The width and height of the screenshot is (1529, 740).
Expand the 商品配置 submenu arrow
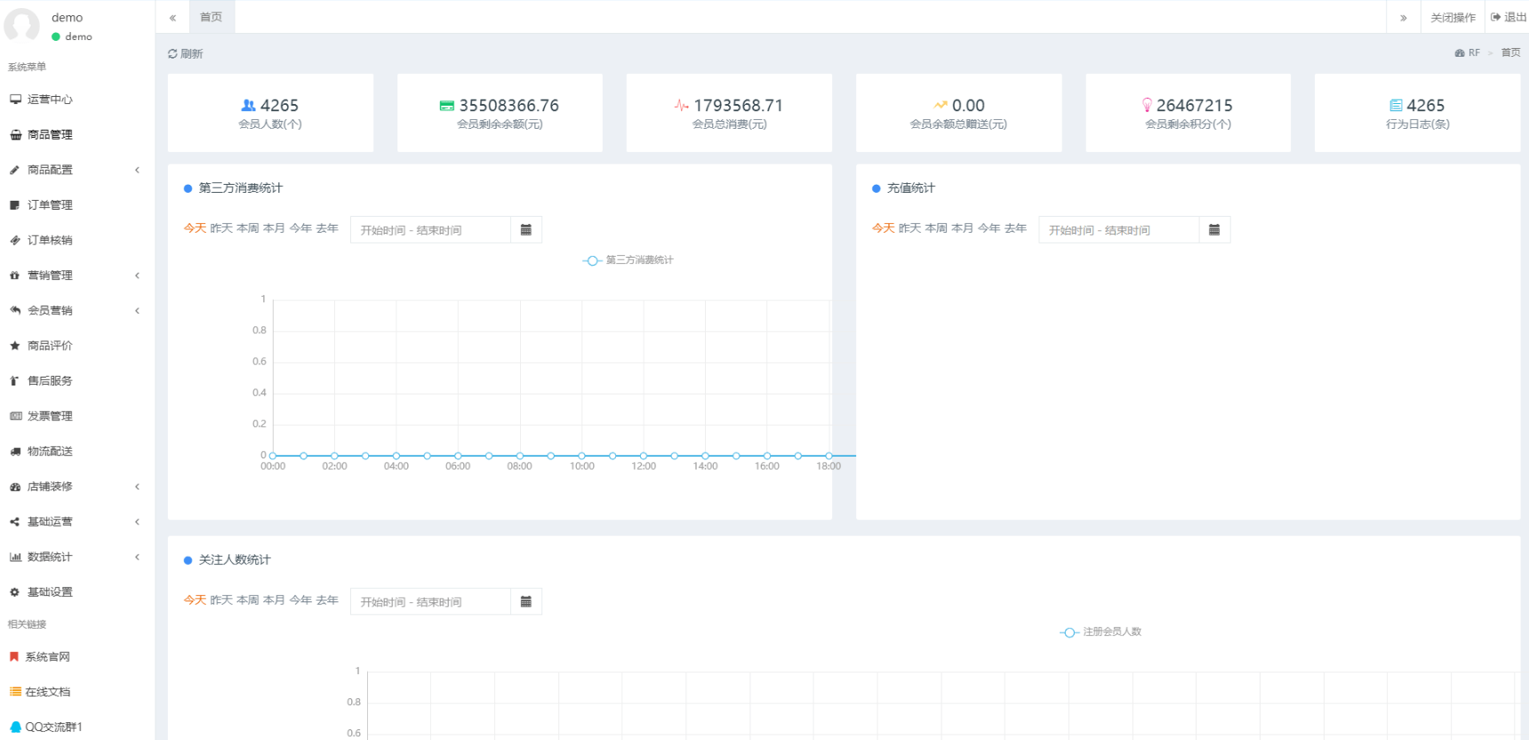pyautogui.click(x=137, y=170)
